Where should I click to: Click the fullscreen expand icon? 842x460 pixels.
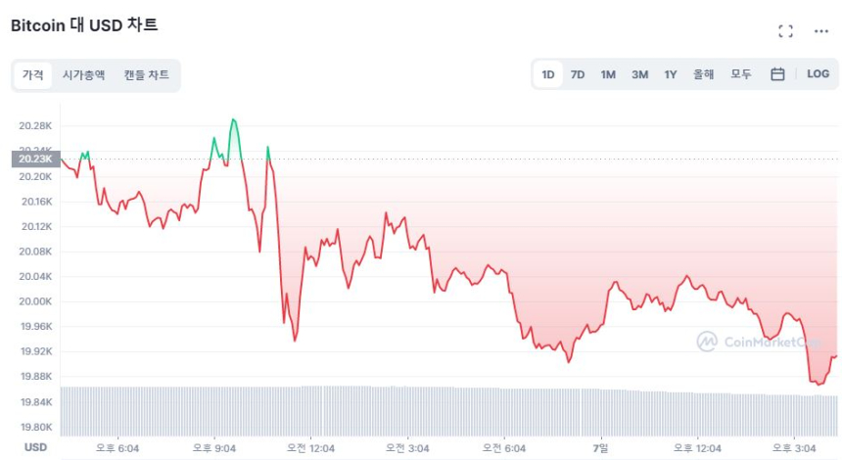[x=785, y=30]
